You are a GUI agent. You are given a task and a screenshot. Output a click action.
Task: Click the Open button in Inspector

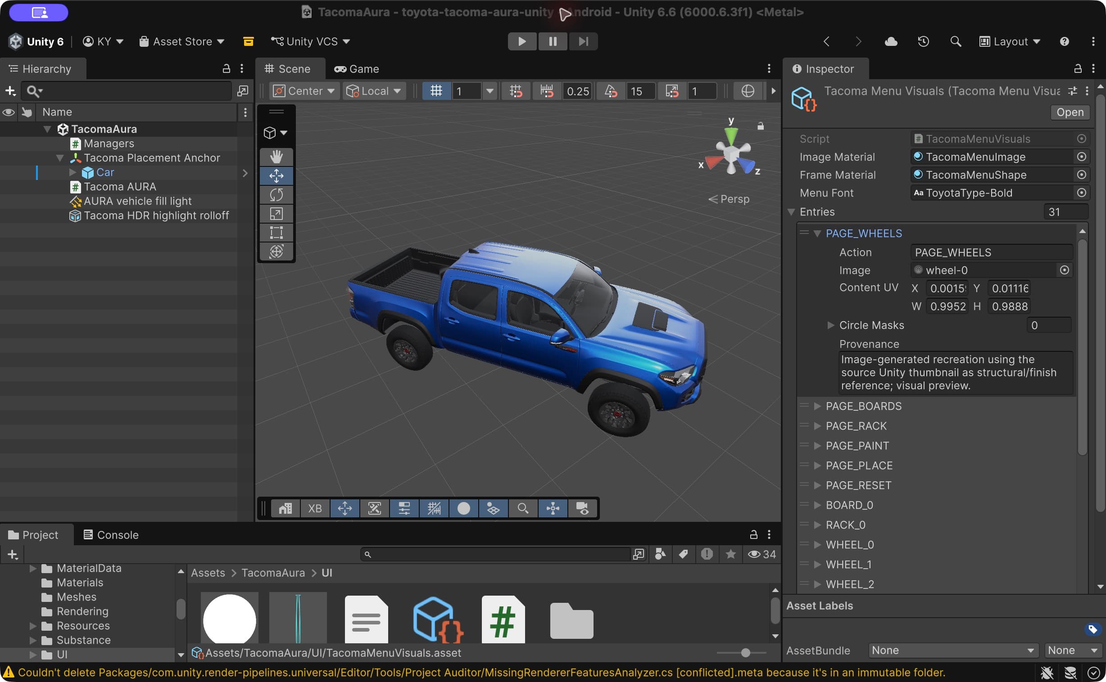(x=1070, y=112)
